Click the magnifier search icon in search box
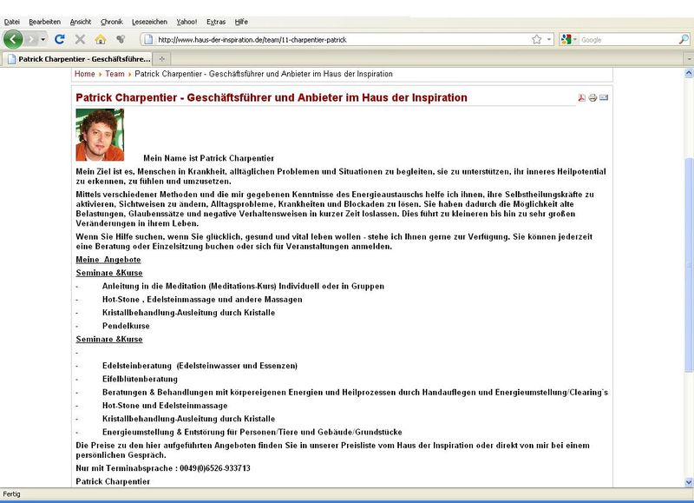Screen dimensions: 694x503 pos(683,39)
